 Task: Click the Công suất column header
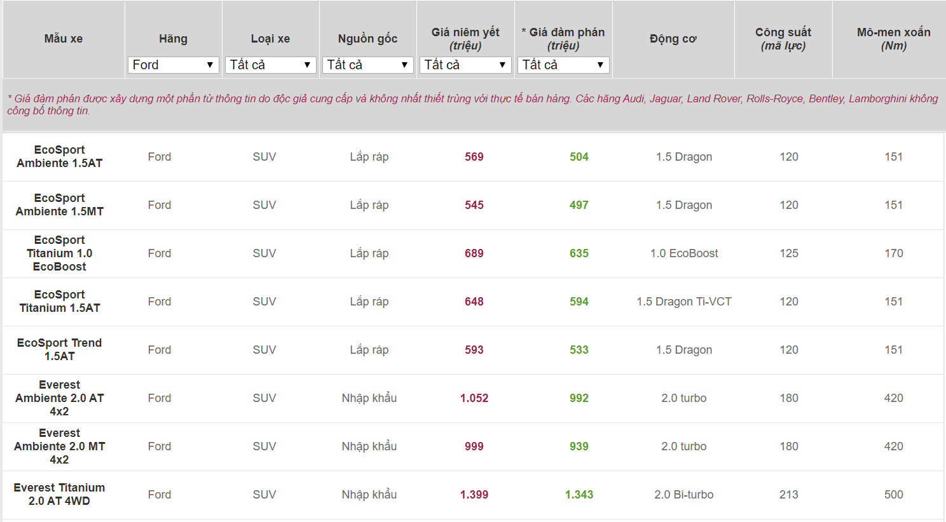783,39
